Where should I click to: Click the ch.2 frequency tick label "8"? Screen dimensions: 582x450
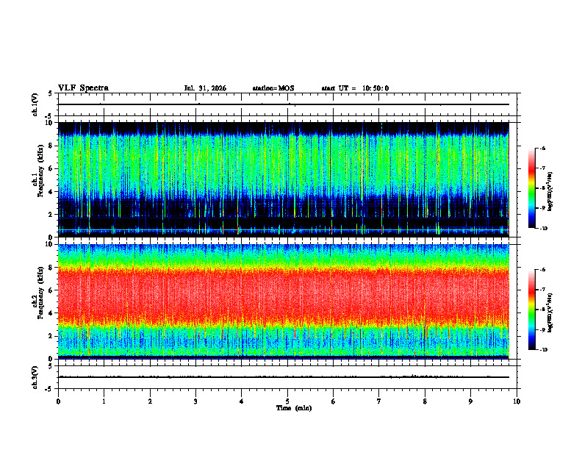(x=51, y=268)
